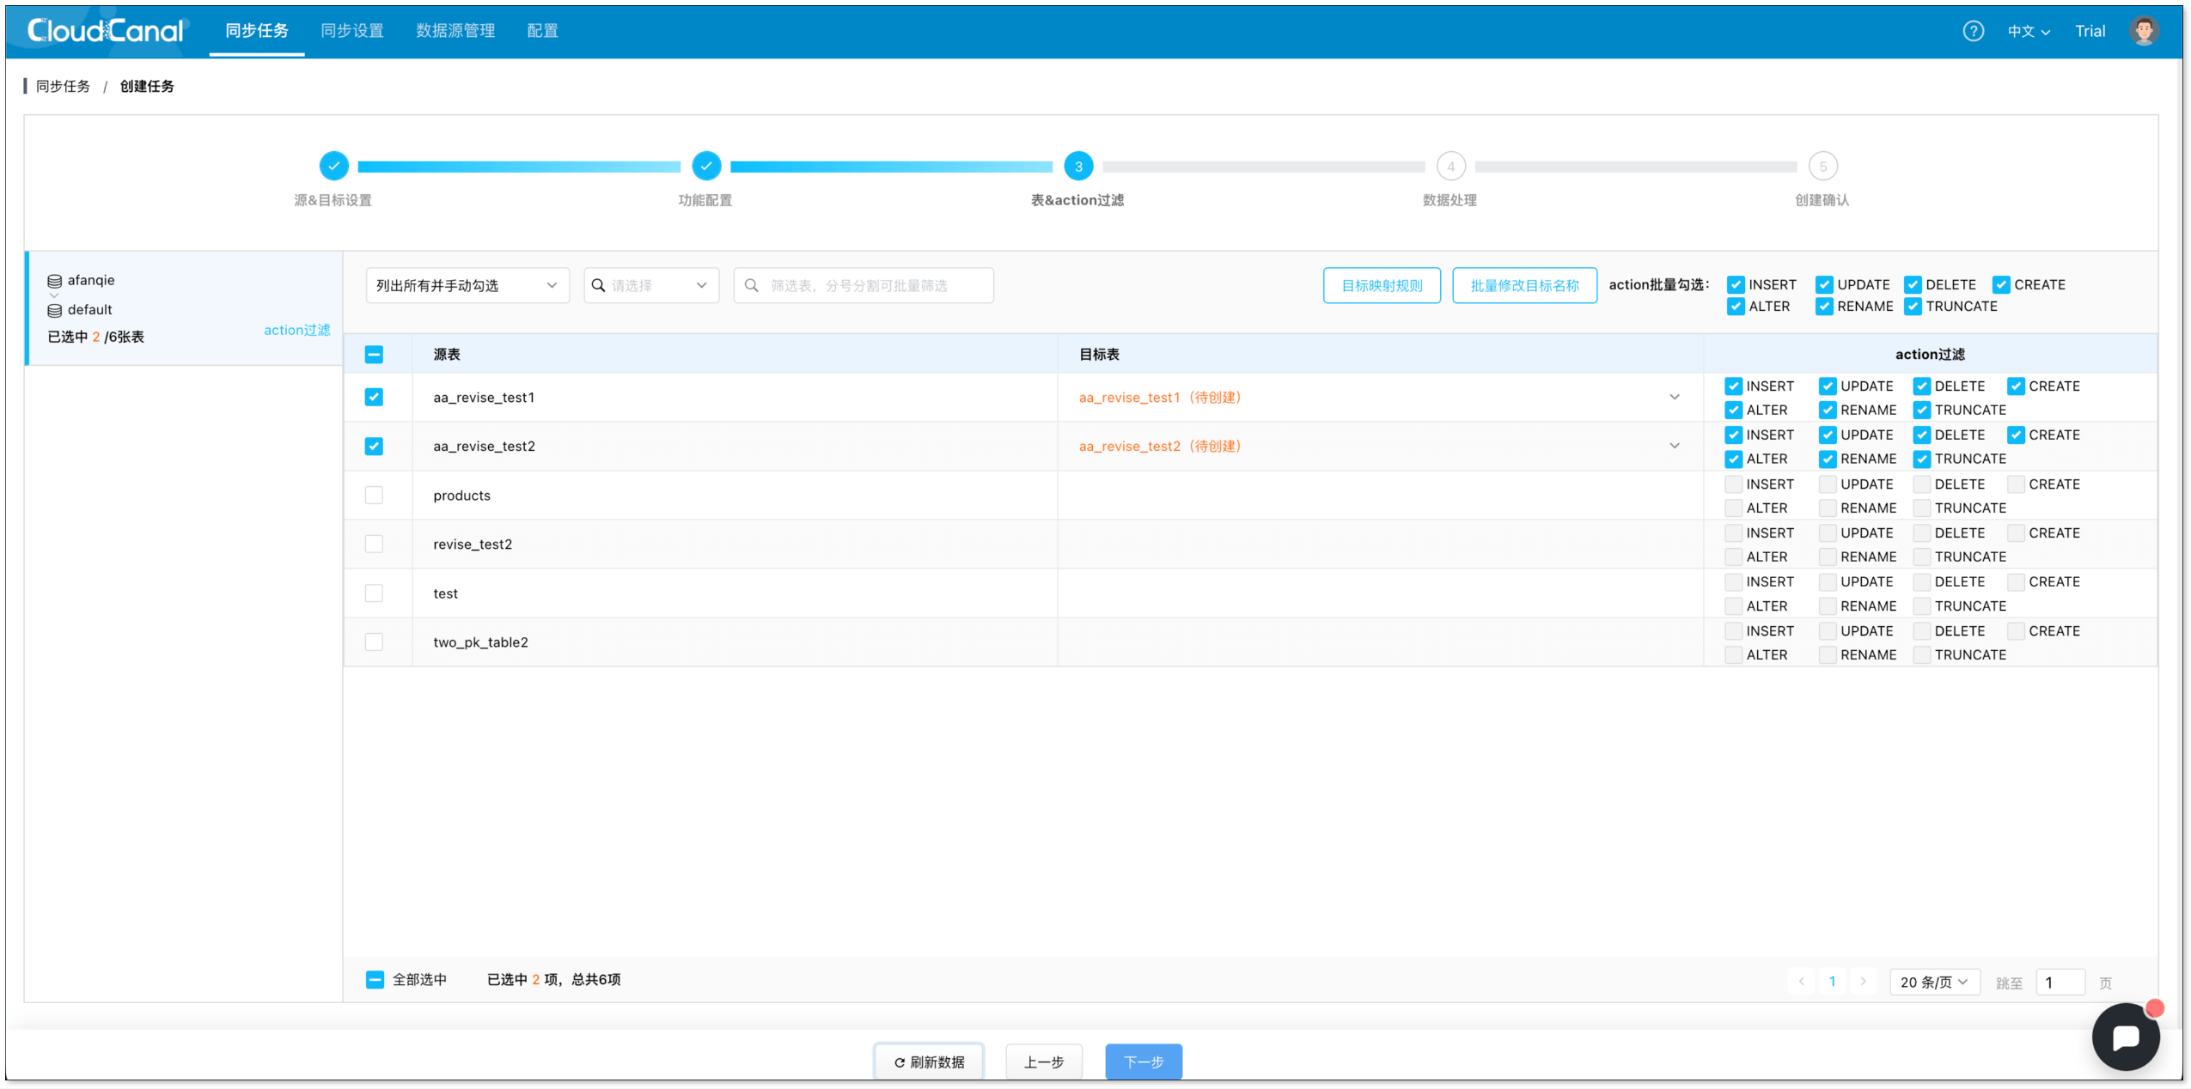2191x1089 pixels.
Task: Switch to the 数据源管理 tab
Action: click(455, 31)
